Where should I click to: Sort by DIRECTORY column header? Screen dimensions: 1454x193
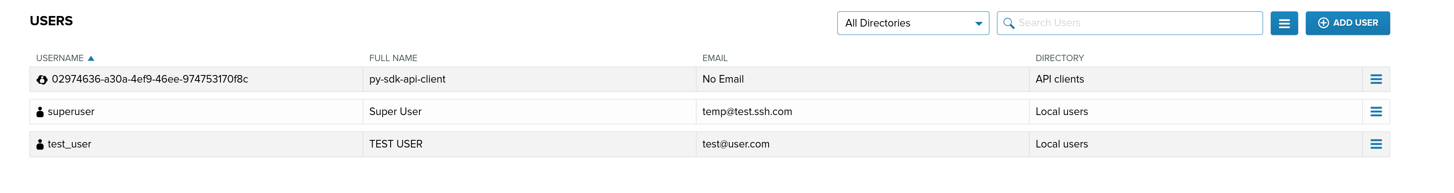pyautogui.click(x=1060, y=58)
